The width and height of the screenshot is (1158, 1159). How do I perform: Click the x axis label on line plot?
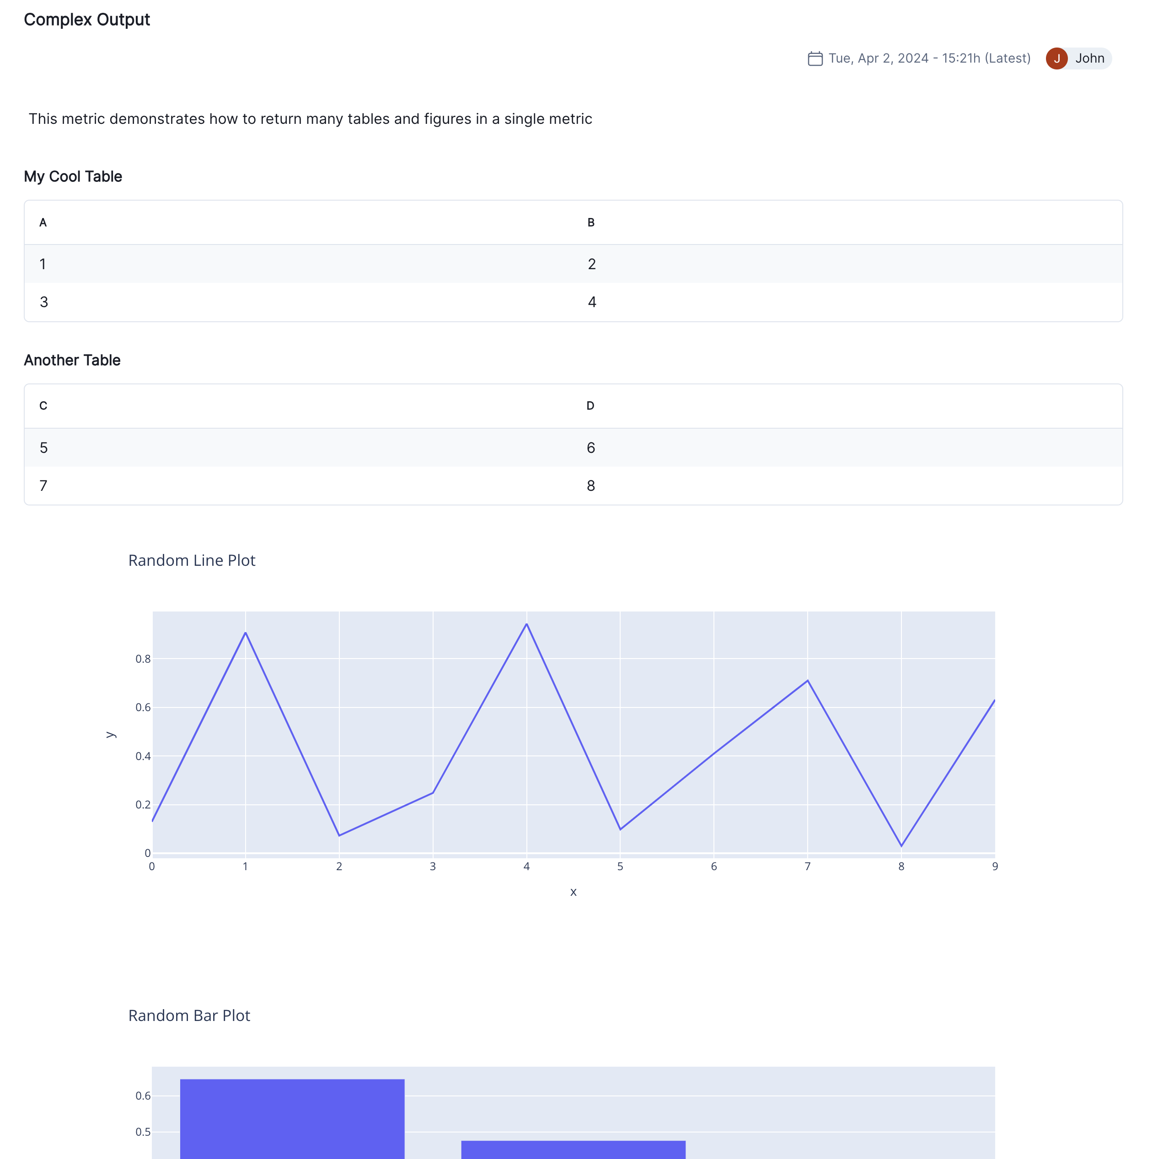pos(574,892)
